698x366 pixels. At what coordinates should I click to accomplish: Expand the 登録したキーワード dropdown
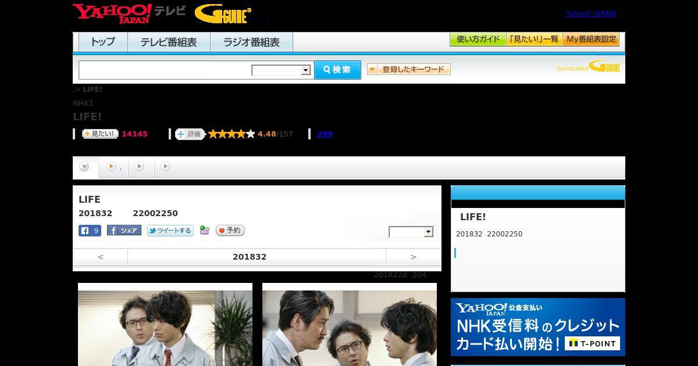409,69
